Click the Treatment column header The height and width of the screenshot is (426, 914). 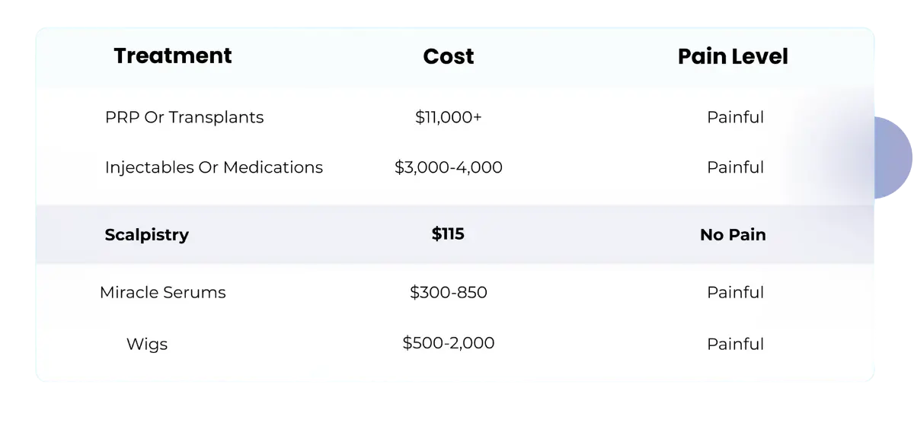click(173, 56)
